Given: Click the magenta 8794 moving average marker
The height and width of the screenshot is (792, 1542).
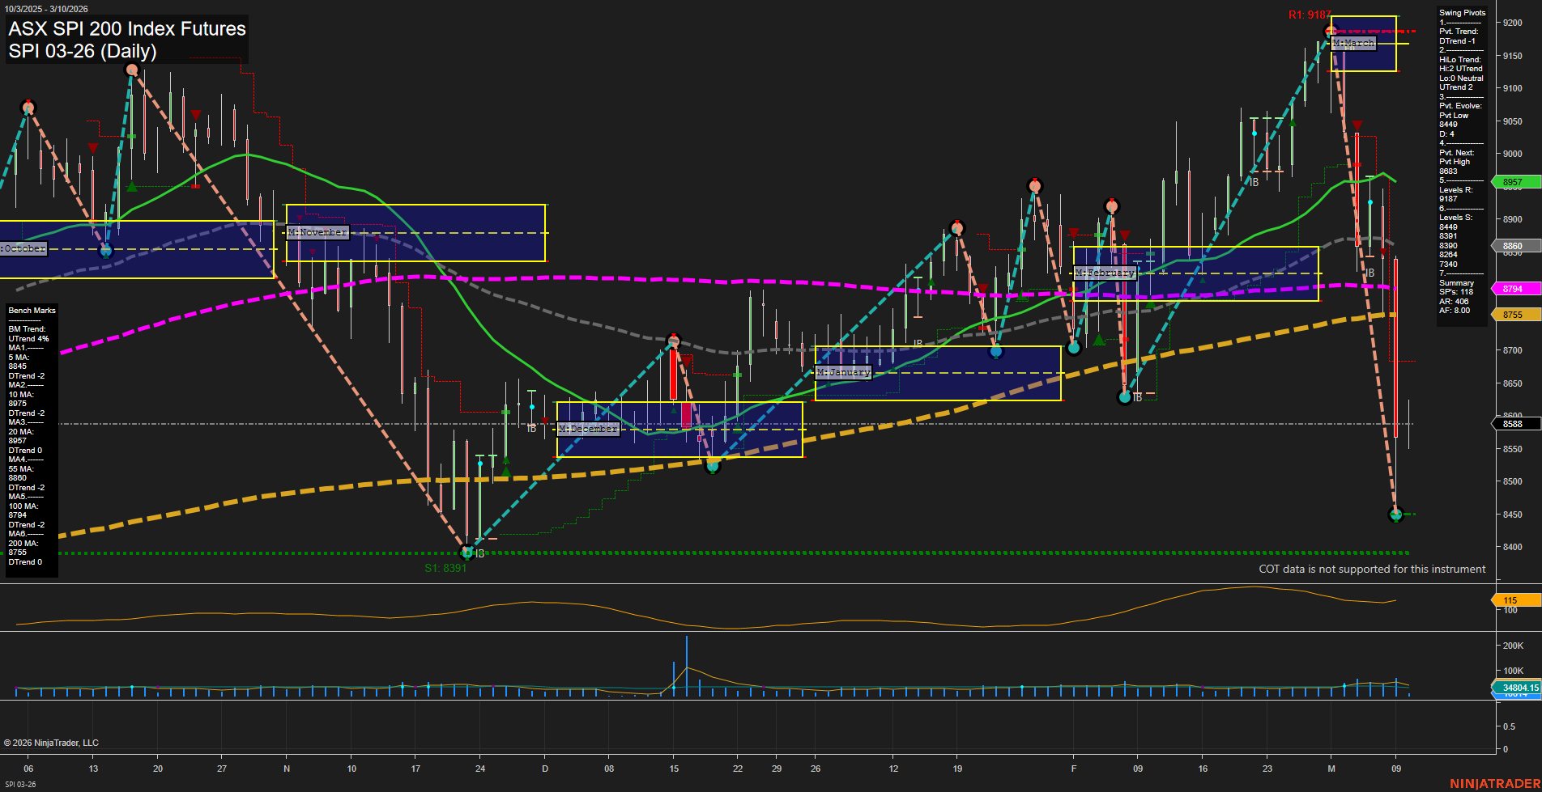Looking at the screenshot, I should tap(1514, 288).
